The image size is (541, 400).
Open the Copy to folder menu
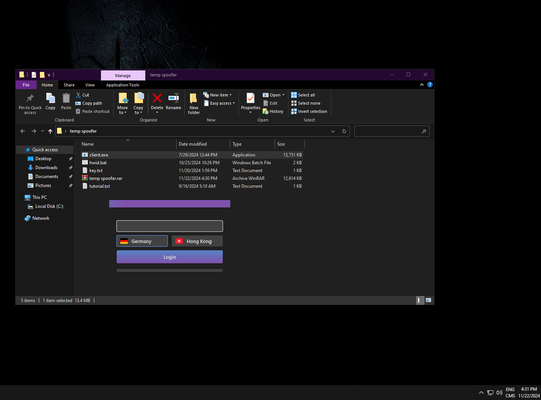point(138,104)
